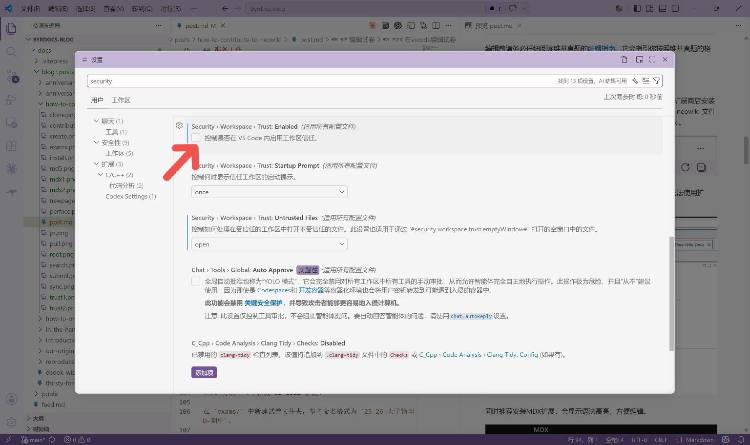Open the Clang Tidy: Config setting link
This screenshot has width=750, height=445.
click(479, 355)
